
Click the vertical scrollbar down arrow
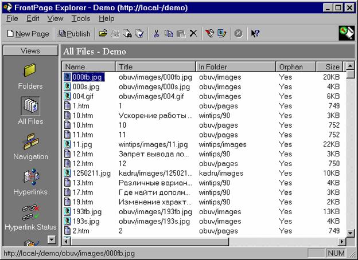pyautogui.click(x=349, y=233)
